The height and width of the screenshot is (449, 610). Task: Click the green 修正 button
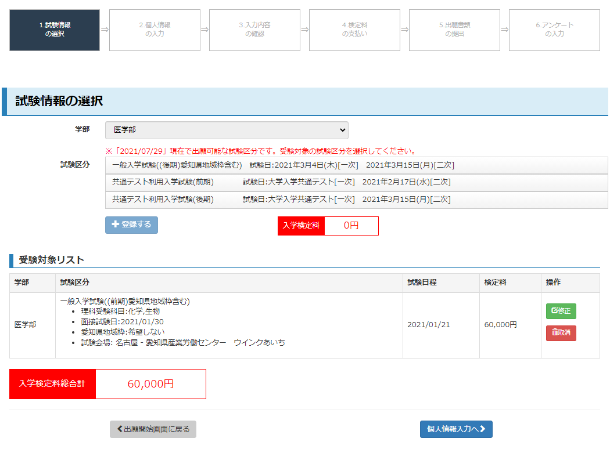[x=561, y=311]
